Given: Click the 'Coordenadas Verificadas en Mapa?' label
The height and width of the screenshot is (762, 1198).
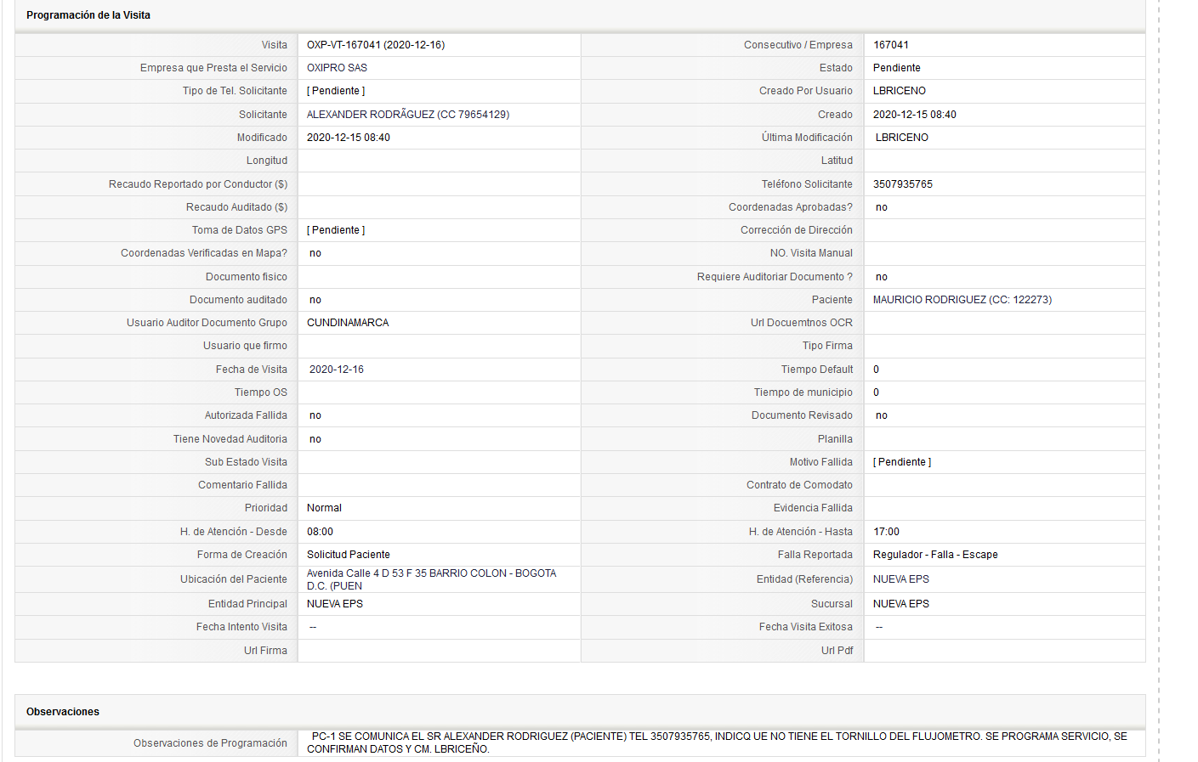Looking at the screenshot, I should coord(204,253).
